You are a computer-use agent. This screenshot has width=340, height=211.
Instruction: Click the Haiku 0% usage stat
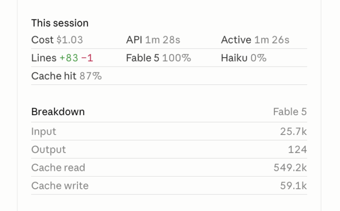click(x=244, y=58)
